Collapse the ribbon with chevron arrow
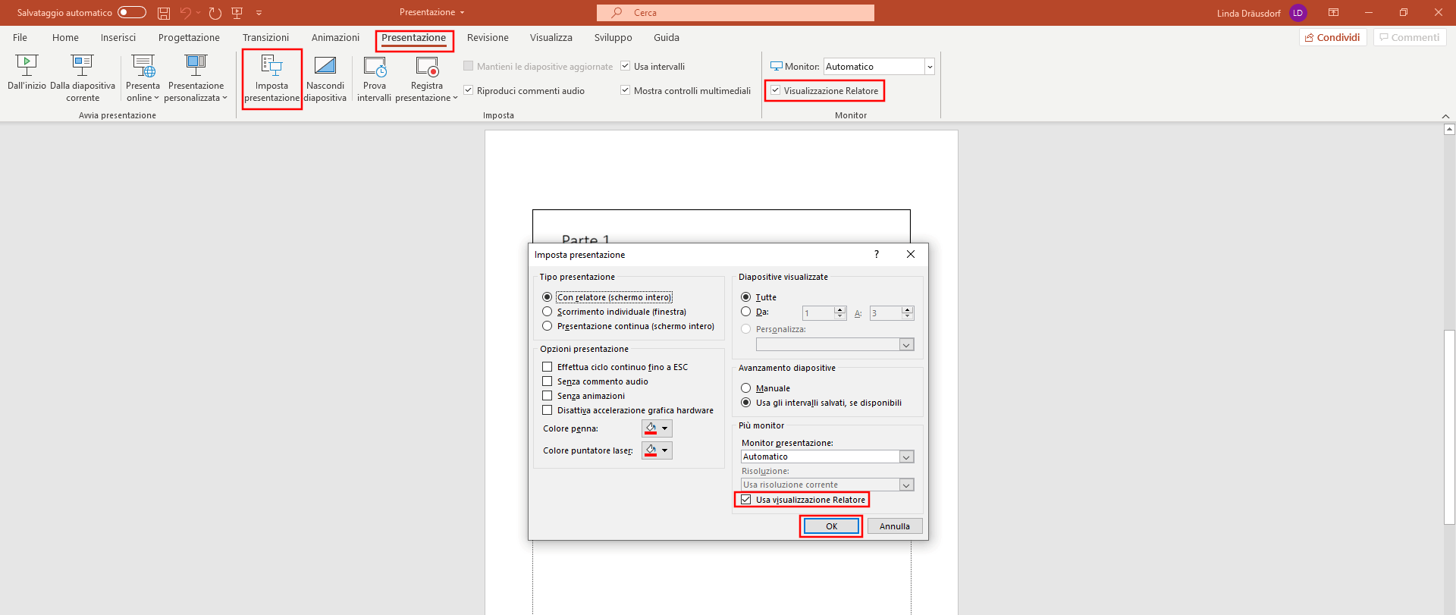This screenshot has height=615, width=1456. click(1445, 116)
